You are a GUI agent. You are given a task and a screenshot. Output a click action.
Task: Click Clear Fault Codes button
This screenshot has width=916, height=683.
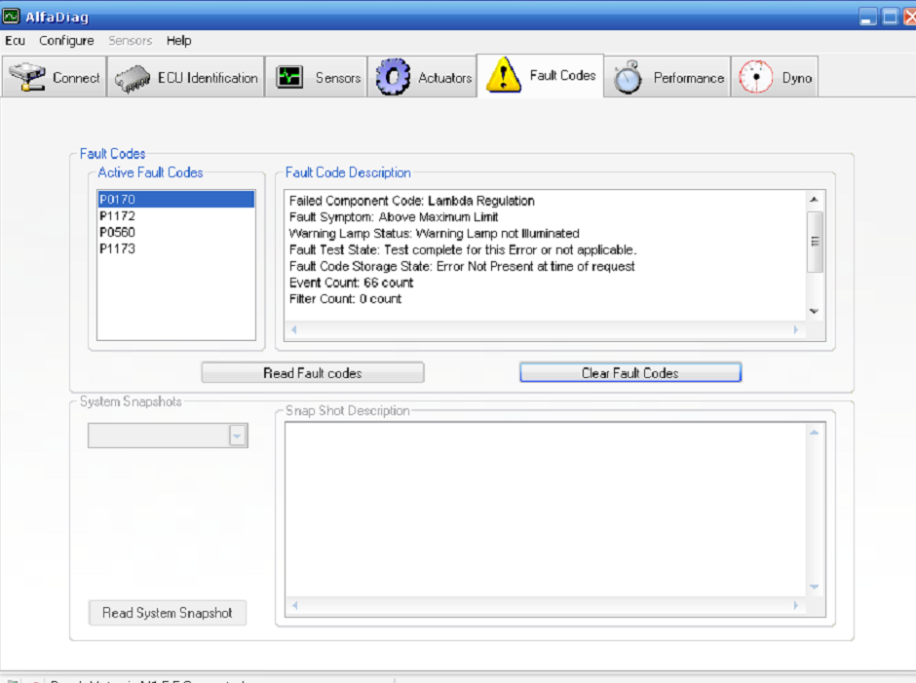tap(630, 373)
